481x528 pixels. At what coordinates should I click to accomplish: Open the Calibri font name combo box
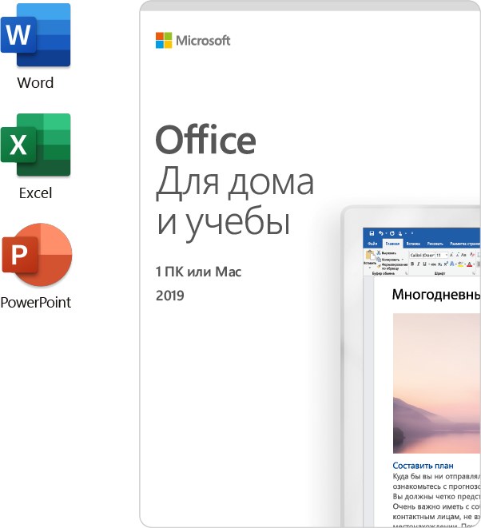[x=423, y=256]
